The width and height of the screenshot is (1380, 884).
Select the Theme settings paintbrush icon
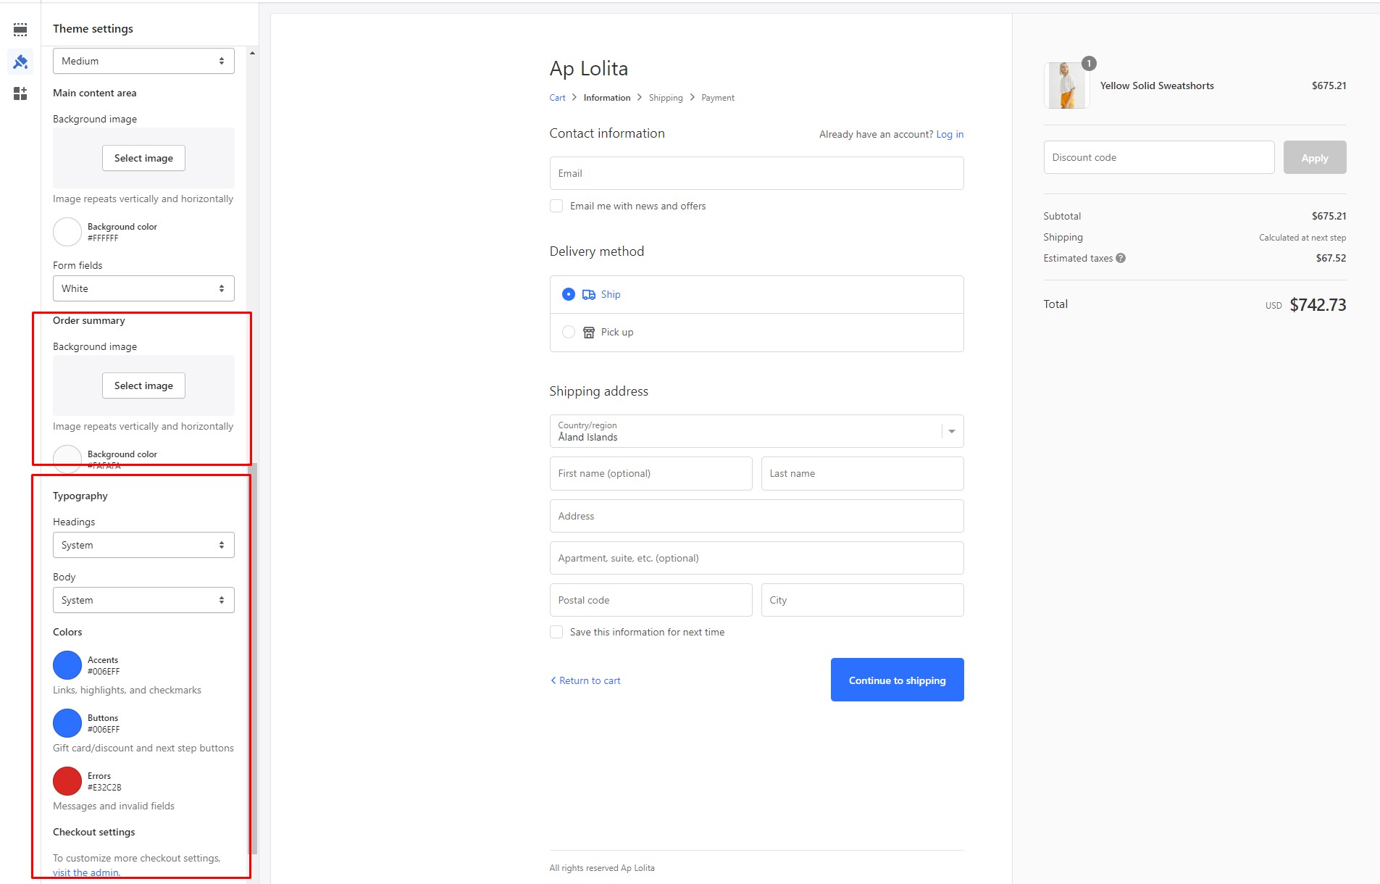tap(20, 62)
